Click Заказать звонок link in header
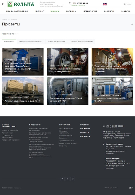This screenshot has height=195, width=135. 78,5
